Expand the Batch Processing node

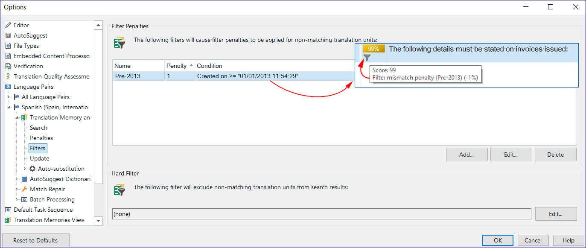pos(17,200)
